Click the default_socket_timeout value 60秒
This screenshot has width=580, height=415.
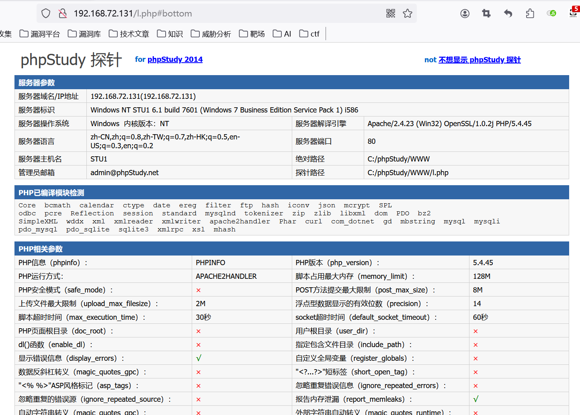(x=480, y=317)
